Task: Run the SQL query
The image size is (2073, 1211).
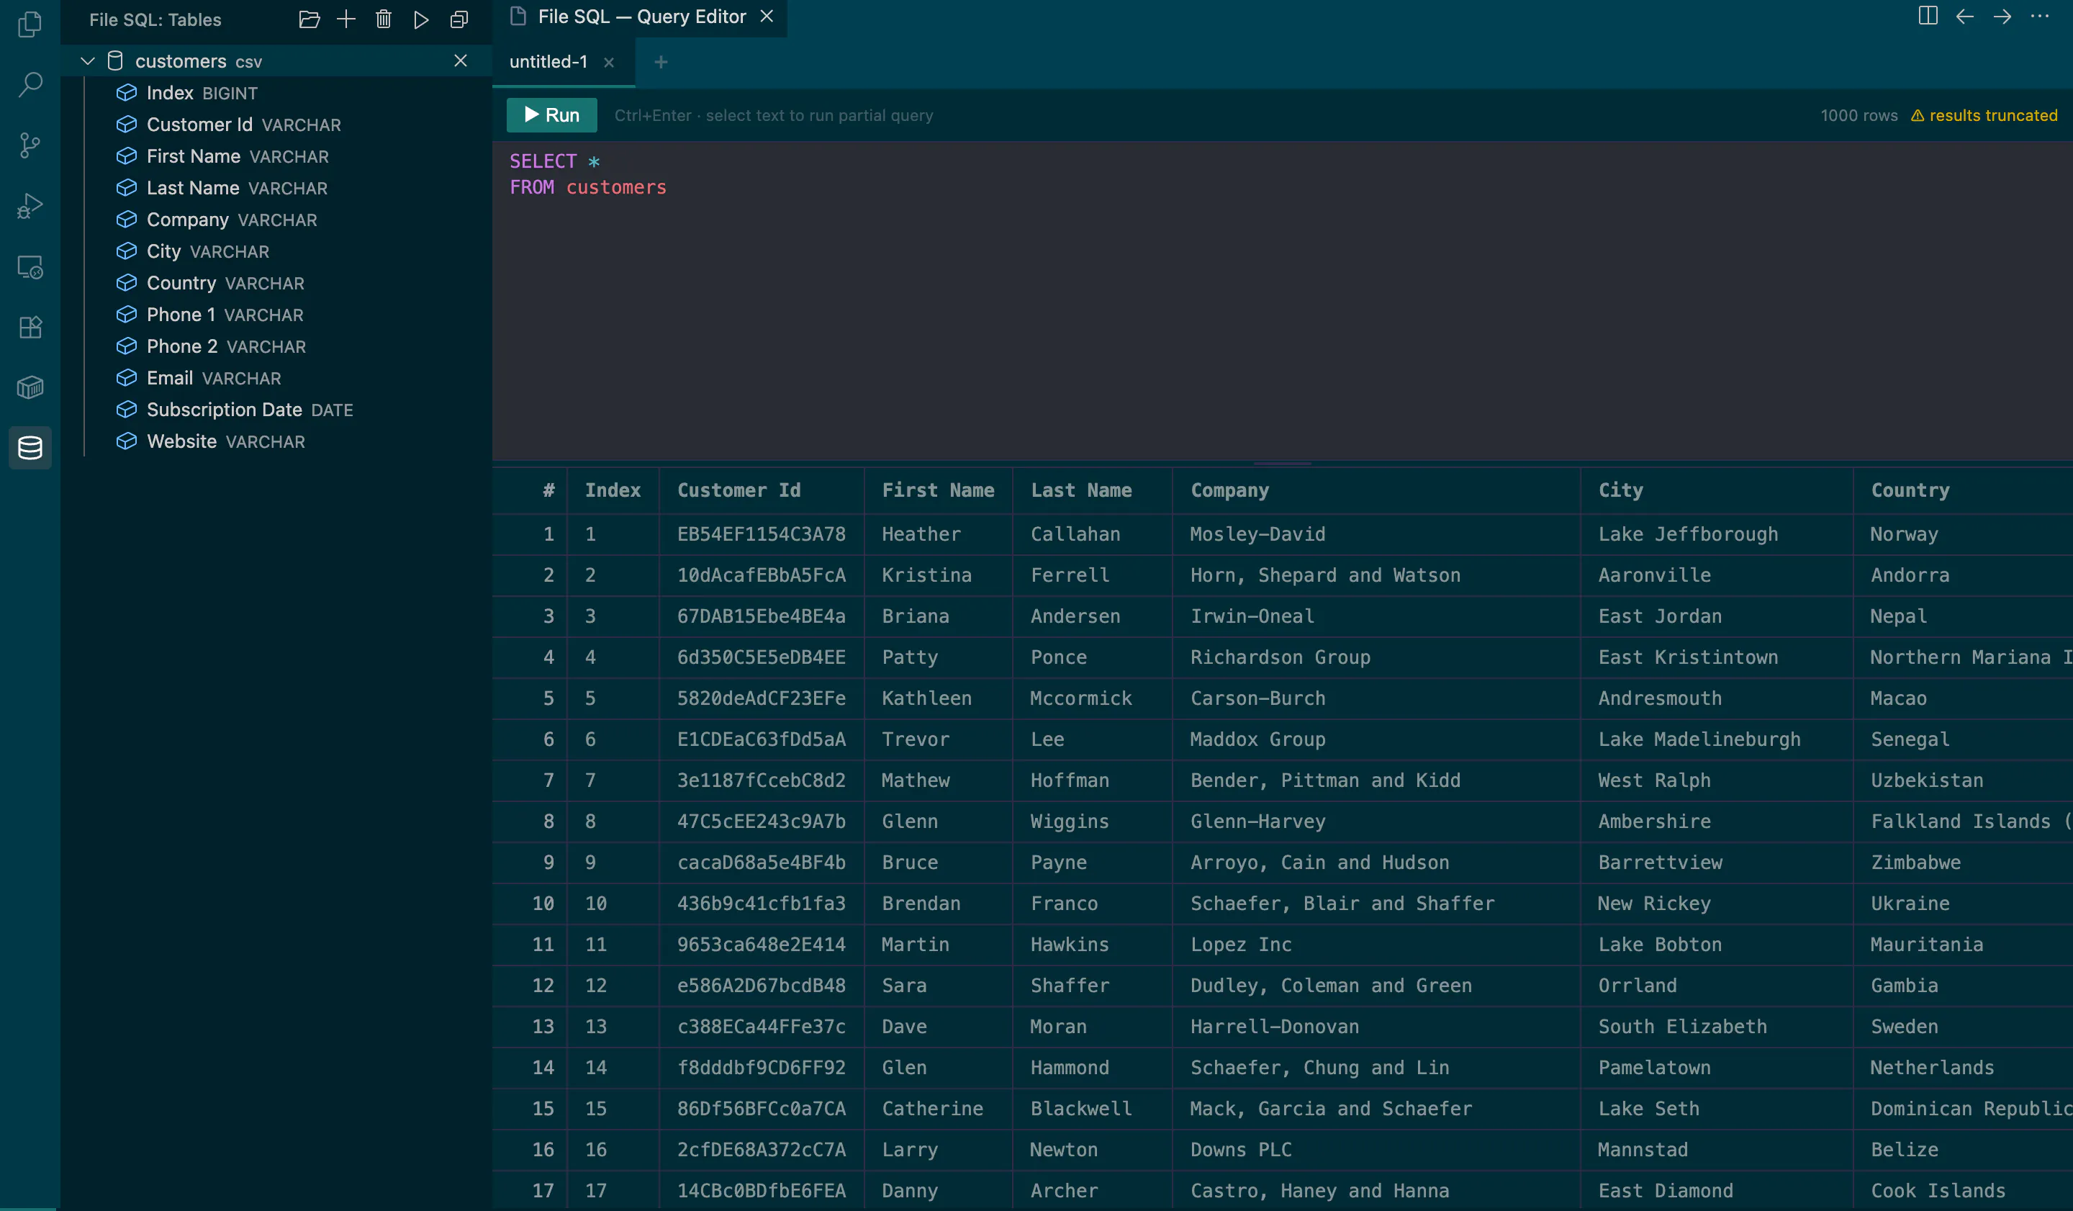Action: click(552, 115)
